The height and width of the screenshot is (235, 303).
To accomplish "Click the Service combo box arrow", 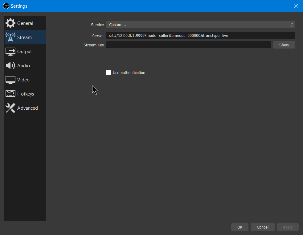I will click(x=292, y=25).
